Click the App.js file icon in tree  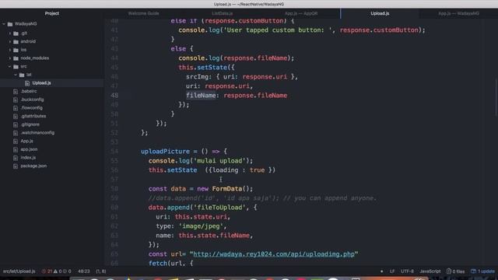[x=16, y=141]
